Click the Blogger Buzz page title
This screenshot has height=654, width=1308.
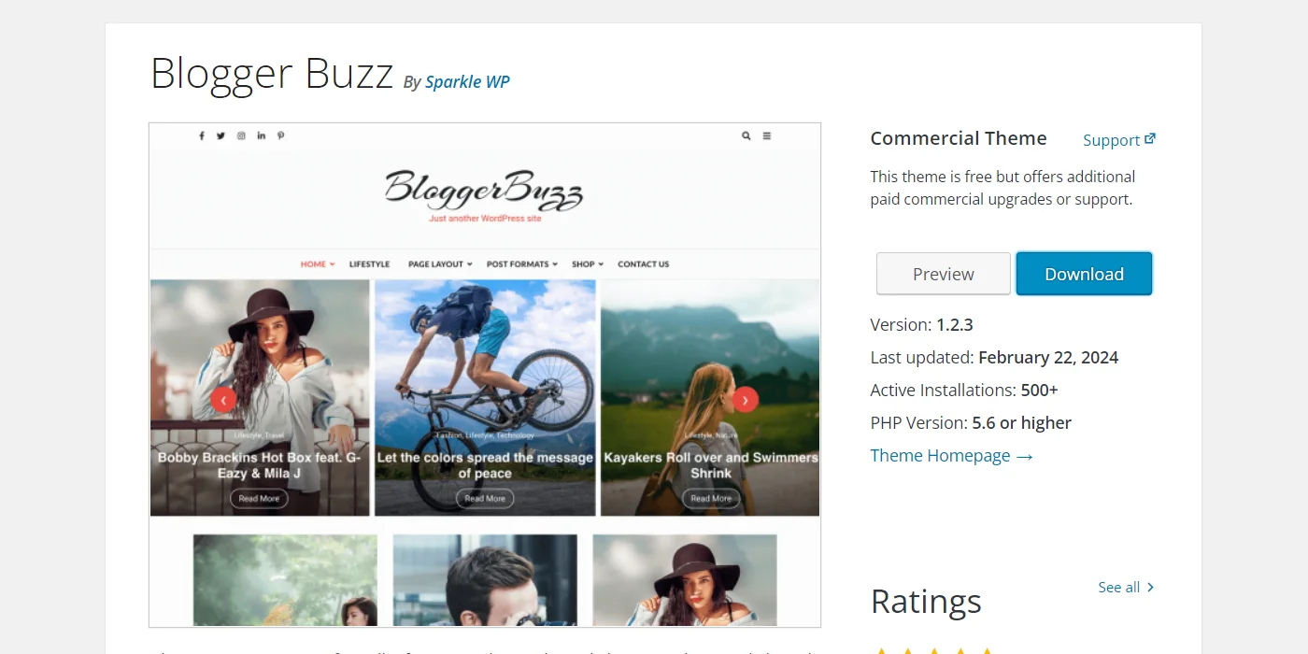pos(272,74)
